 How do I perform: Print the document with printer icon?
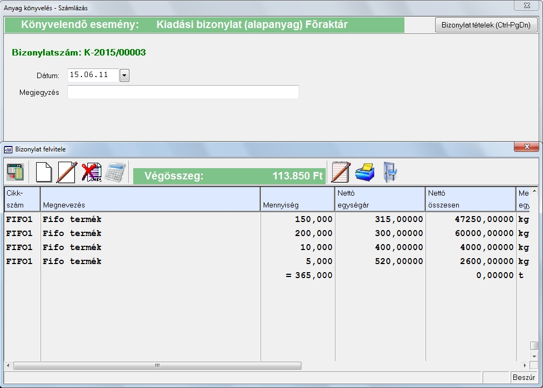365,172
